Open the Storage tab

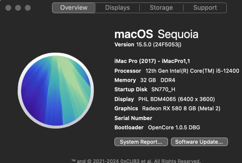click(161, 8)
